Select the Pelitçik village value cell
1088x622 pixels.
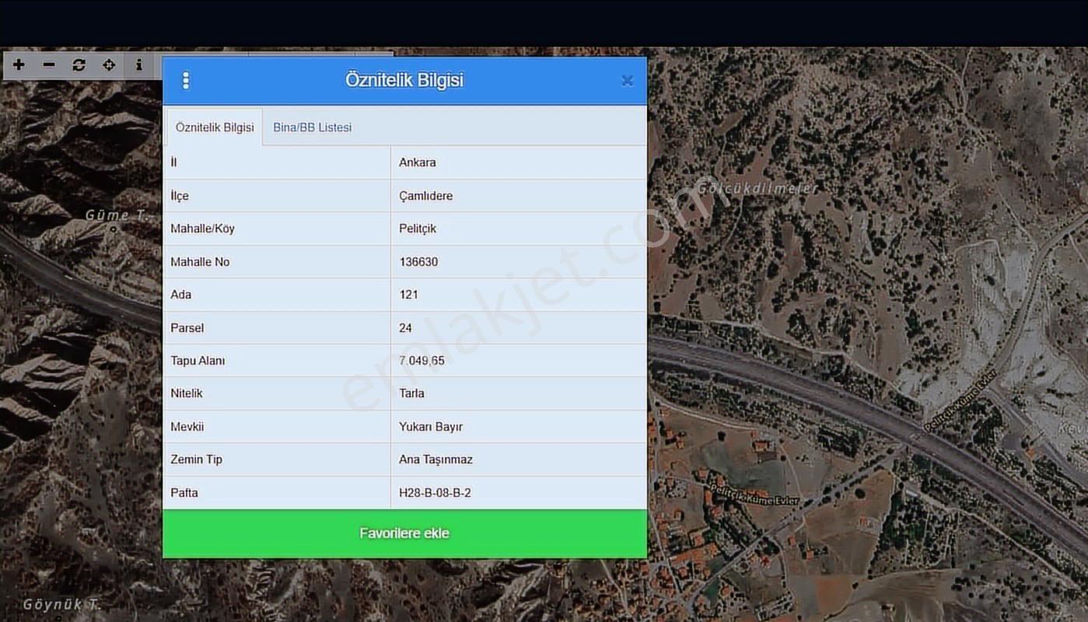[519, 229]
